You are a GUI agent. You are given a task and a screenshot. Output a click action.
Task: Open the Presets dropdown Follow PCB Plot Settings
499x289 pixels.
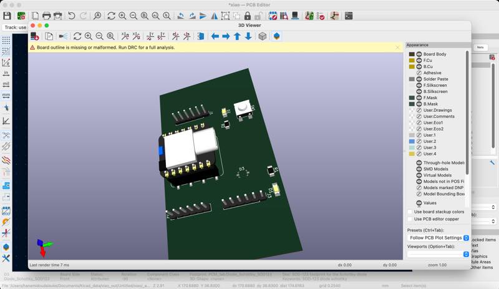(438, 238)
